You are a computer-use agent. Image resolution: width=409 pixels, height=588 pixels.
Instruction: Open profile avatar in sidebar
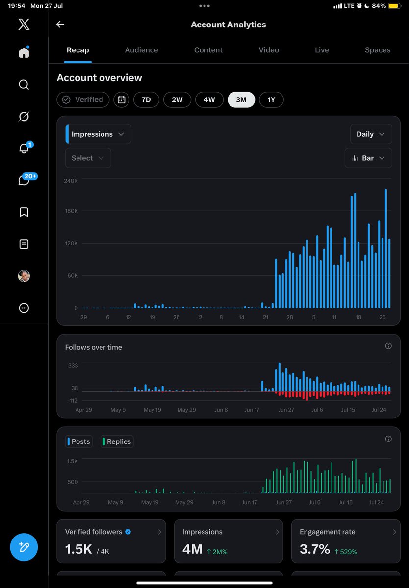pyautogui.click(x=24, y=276)
